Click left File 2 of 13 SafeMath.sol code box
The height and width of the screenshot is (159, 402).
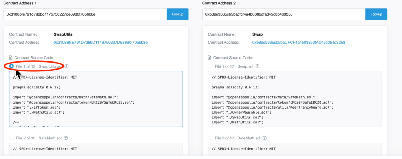point(96,149)
